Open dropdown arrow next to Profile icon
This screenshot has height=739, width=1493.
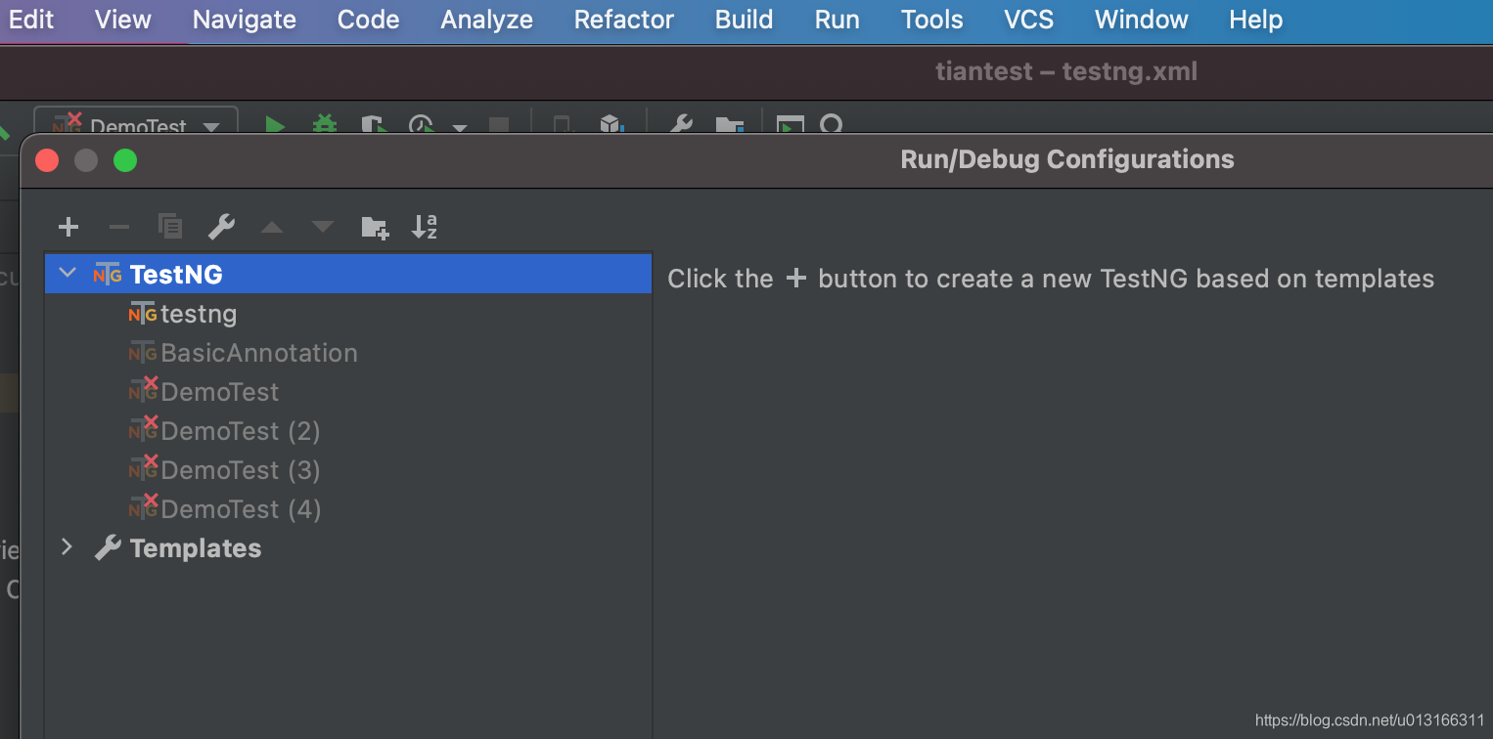[x=459, y=127]
